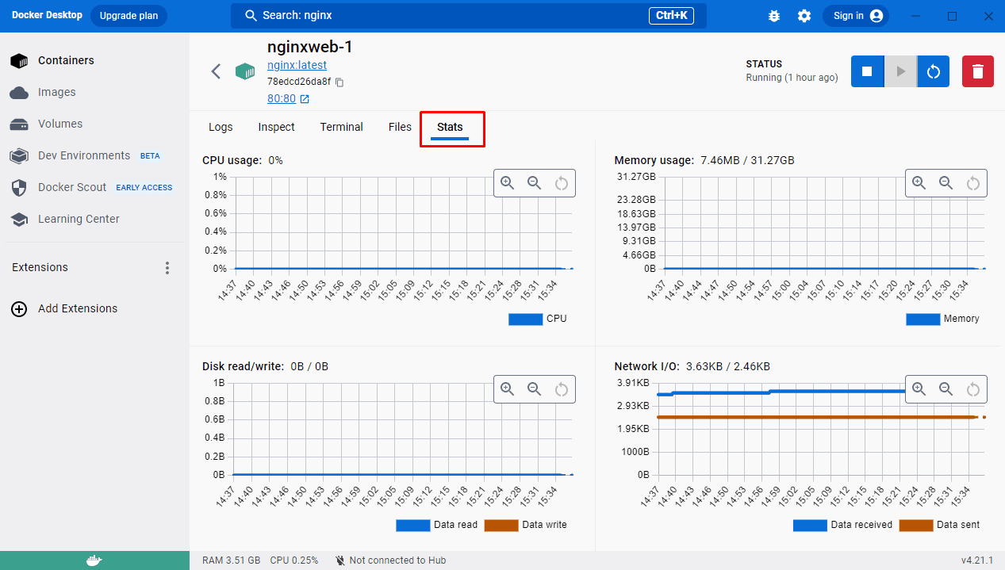Stop the nginxweb-1 container

click(x=868, y=71)
